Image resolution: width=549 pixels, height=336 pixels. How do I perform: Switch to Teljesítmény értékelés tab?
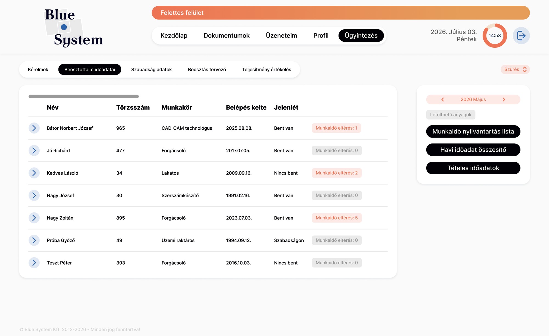[267, 69]
